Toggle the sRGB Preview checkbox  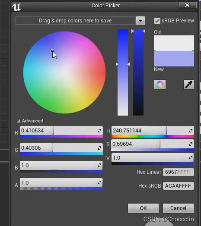point(157,21)
